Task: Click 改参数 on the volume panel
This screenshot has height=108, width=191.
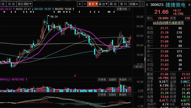Action: (102, 80)
